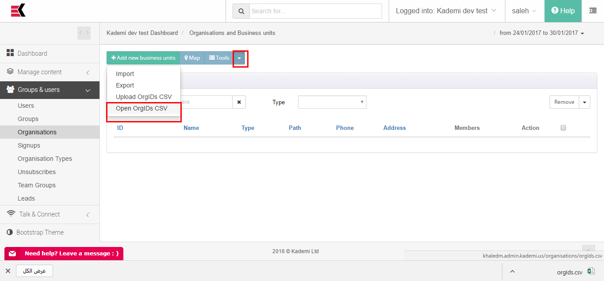Click the show all downloads button

34,271
